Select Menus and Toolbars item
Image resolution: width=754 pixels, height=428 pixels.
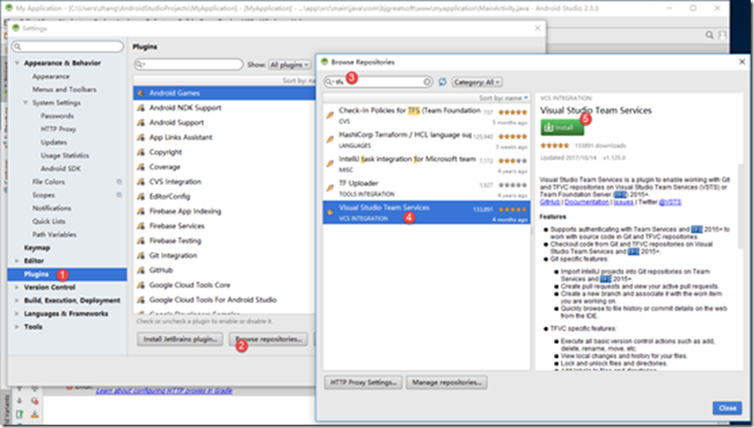[65, 89]
